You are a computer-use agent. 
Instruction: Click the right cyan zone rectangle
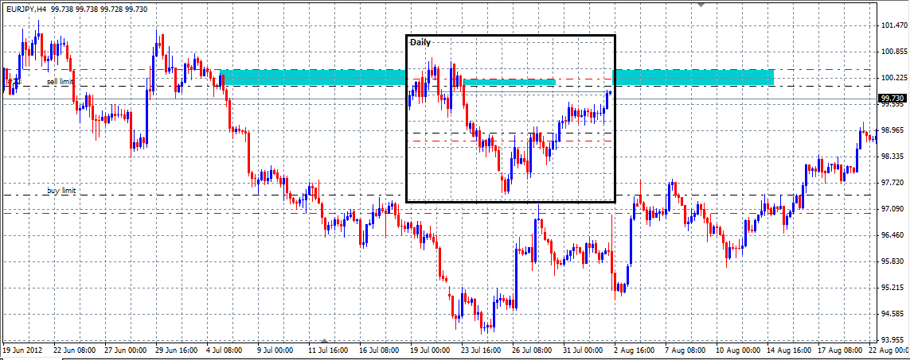[693, 77]
